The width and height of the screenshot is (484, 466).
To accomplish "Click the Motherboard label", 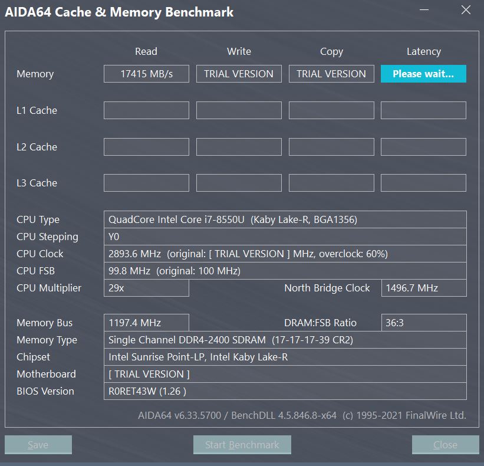I will pyautogui.click(x=47, y=374).
